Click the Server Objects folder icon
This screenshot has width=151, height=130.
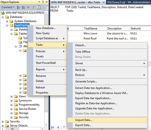point(7,126)
